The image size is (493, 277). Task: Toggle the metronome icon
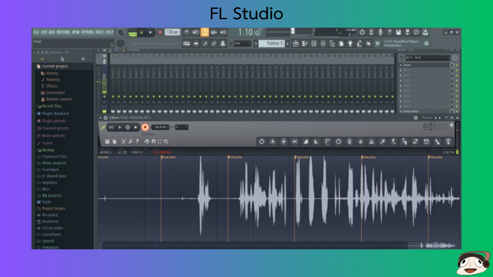coord(186,32)
